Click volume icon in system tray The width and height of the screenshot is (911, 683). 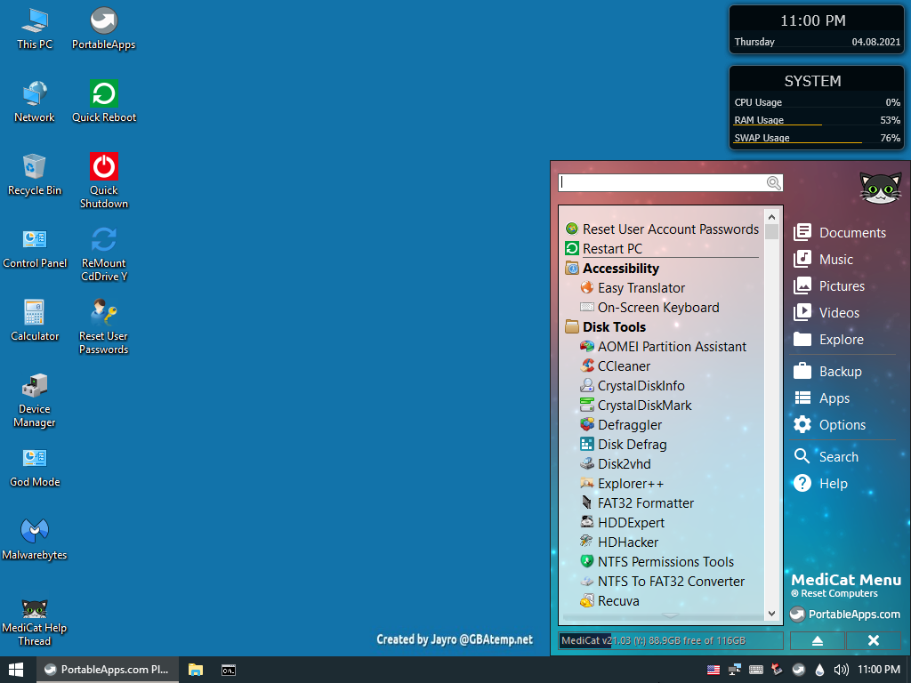pyautogui.click(x=842, y=670)
